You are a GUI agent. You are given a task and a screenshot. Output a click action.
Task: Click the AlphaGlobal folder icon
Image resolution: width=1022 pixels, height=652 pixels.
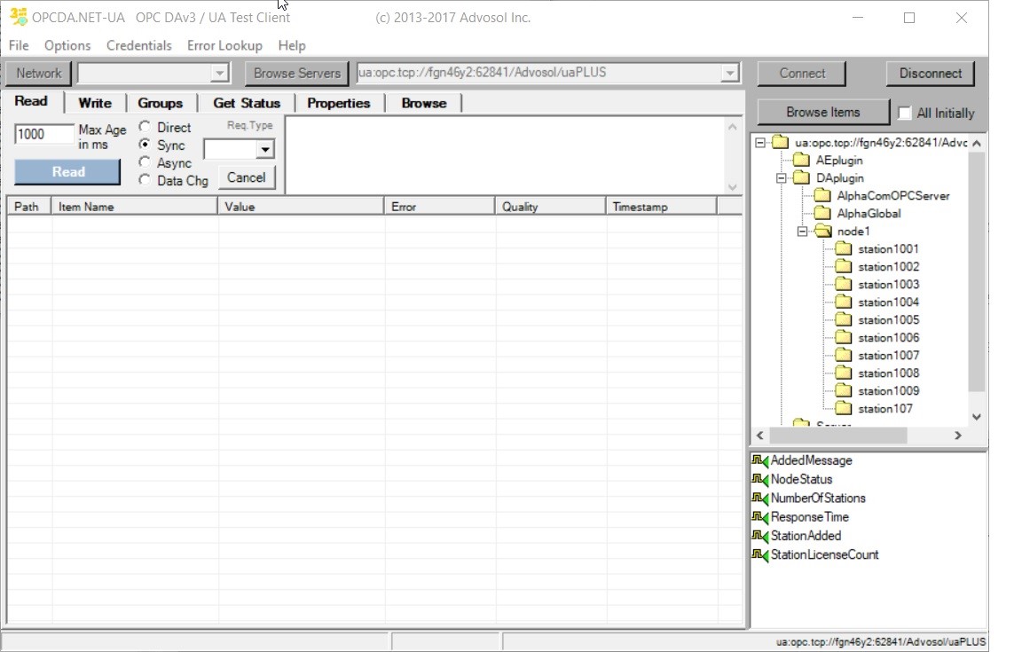822,214
